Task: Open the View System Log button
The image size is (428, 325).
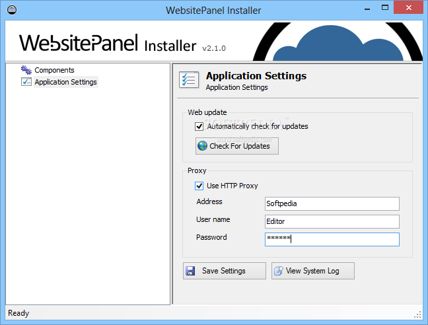Action: (x=312, y=271)
